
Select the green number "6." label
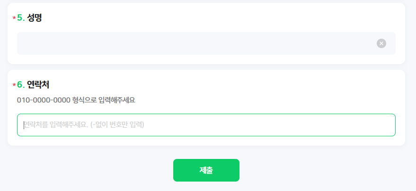[x=21, y=85]
